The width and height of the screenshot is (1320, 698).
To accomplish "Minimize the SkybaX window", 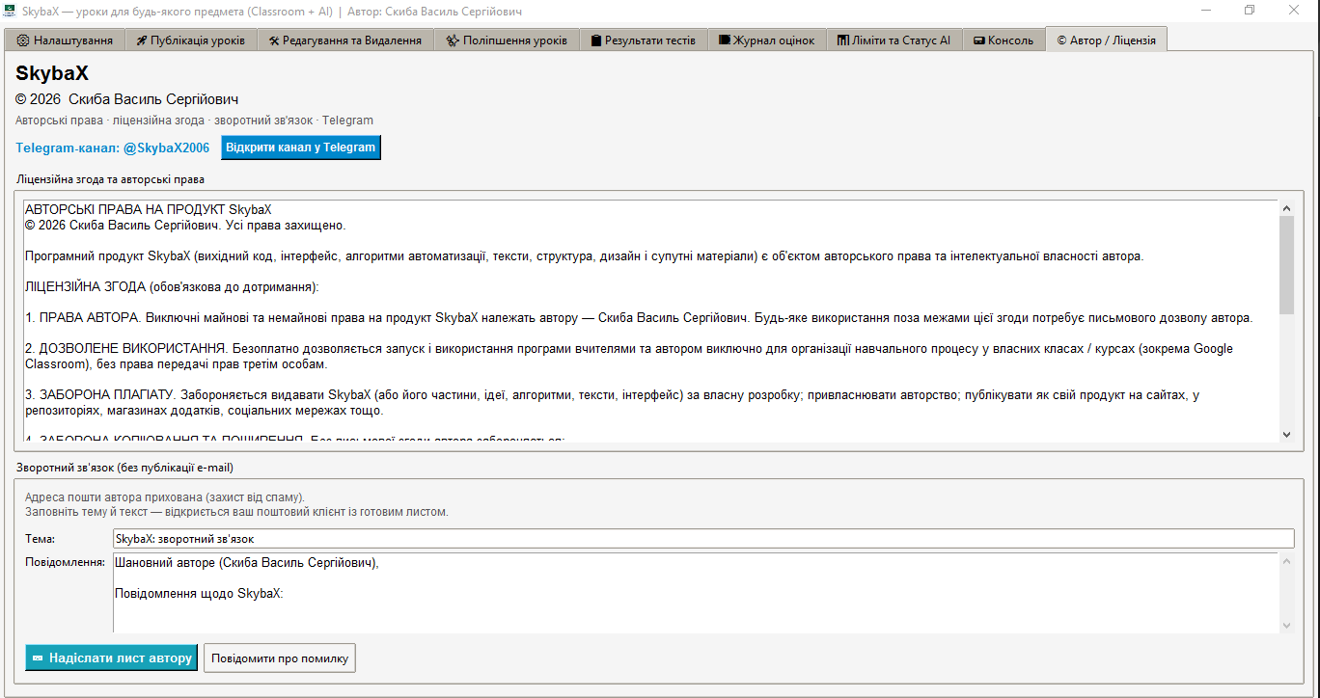I will coord(1206,10).
